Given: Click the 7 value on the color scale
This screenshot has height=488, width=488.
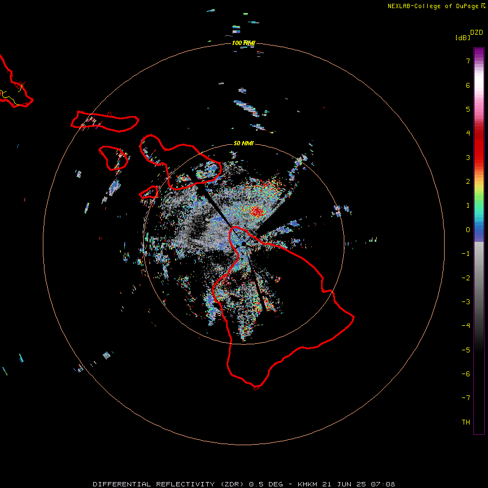Looking at the screenshot, I should (x=468, y=61).
